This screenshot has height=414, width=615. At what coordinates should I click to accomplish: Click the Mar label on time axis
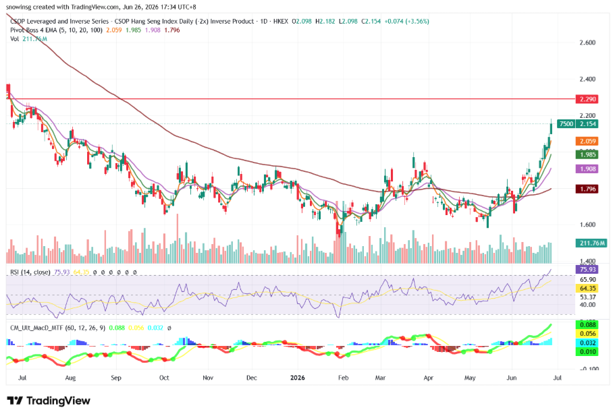coord(380,378)
